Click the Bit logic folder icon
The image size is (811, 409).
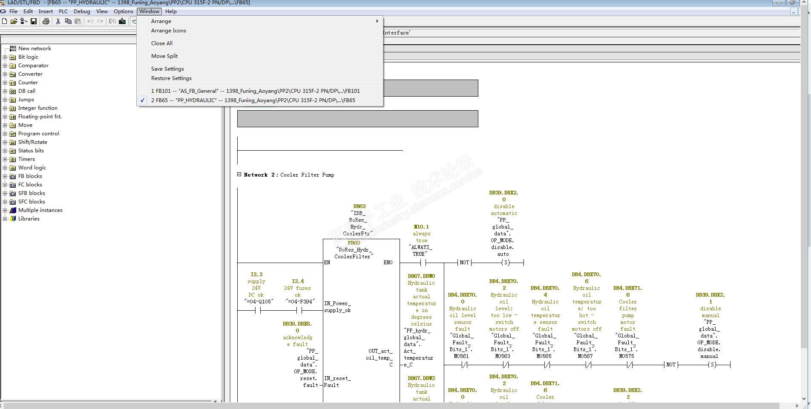click(x=13, y=57)
